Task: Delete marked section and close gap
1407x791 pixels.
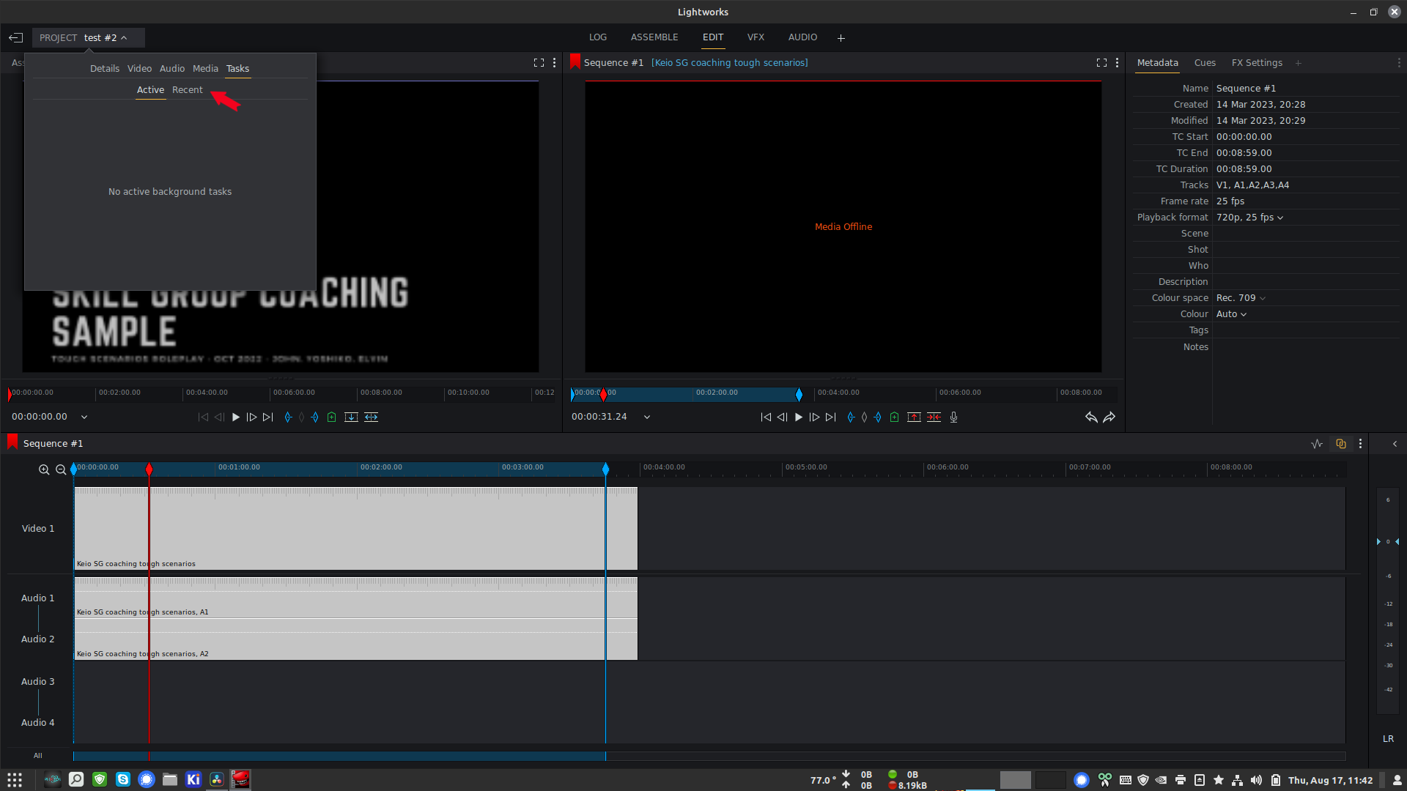Action: pyautogui.click(x=934, y=417)
